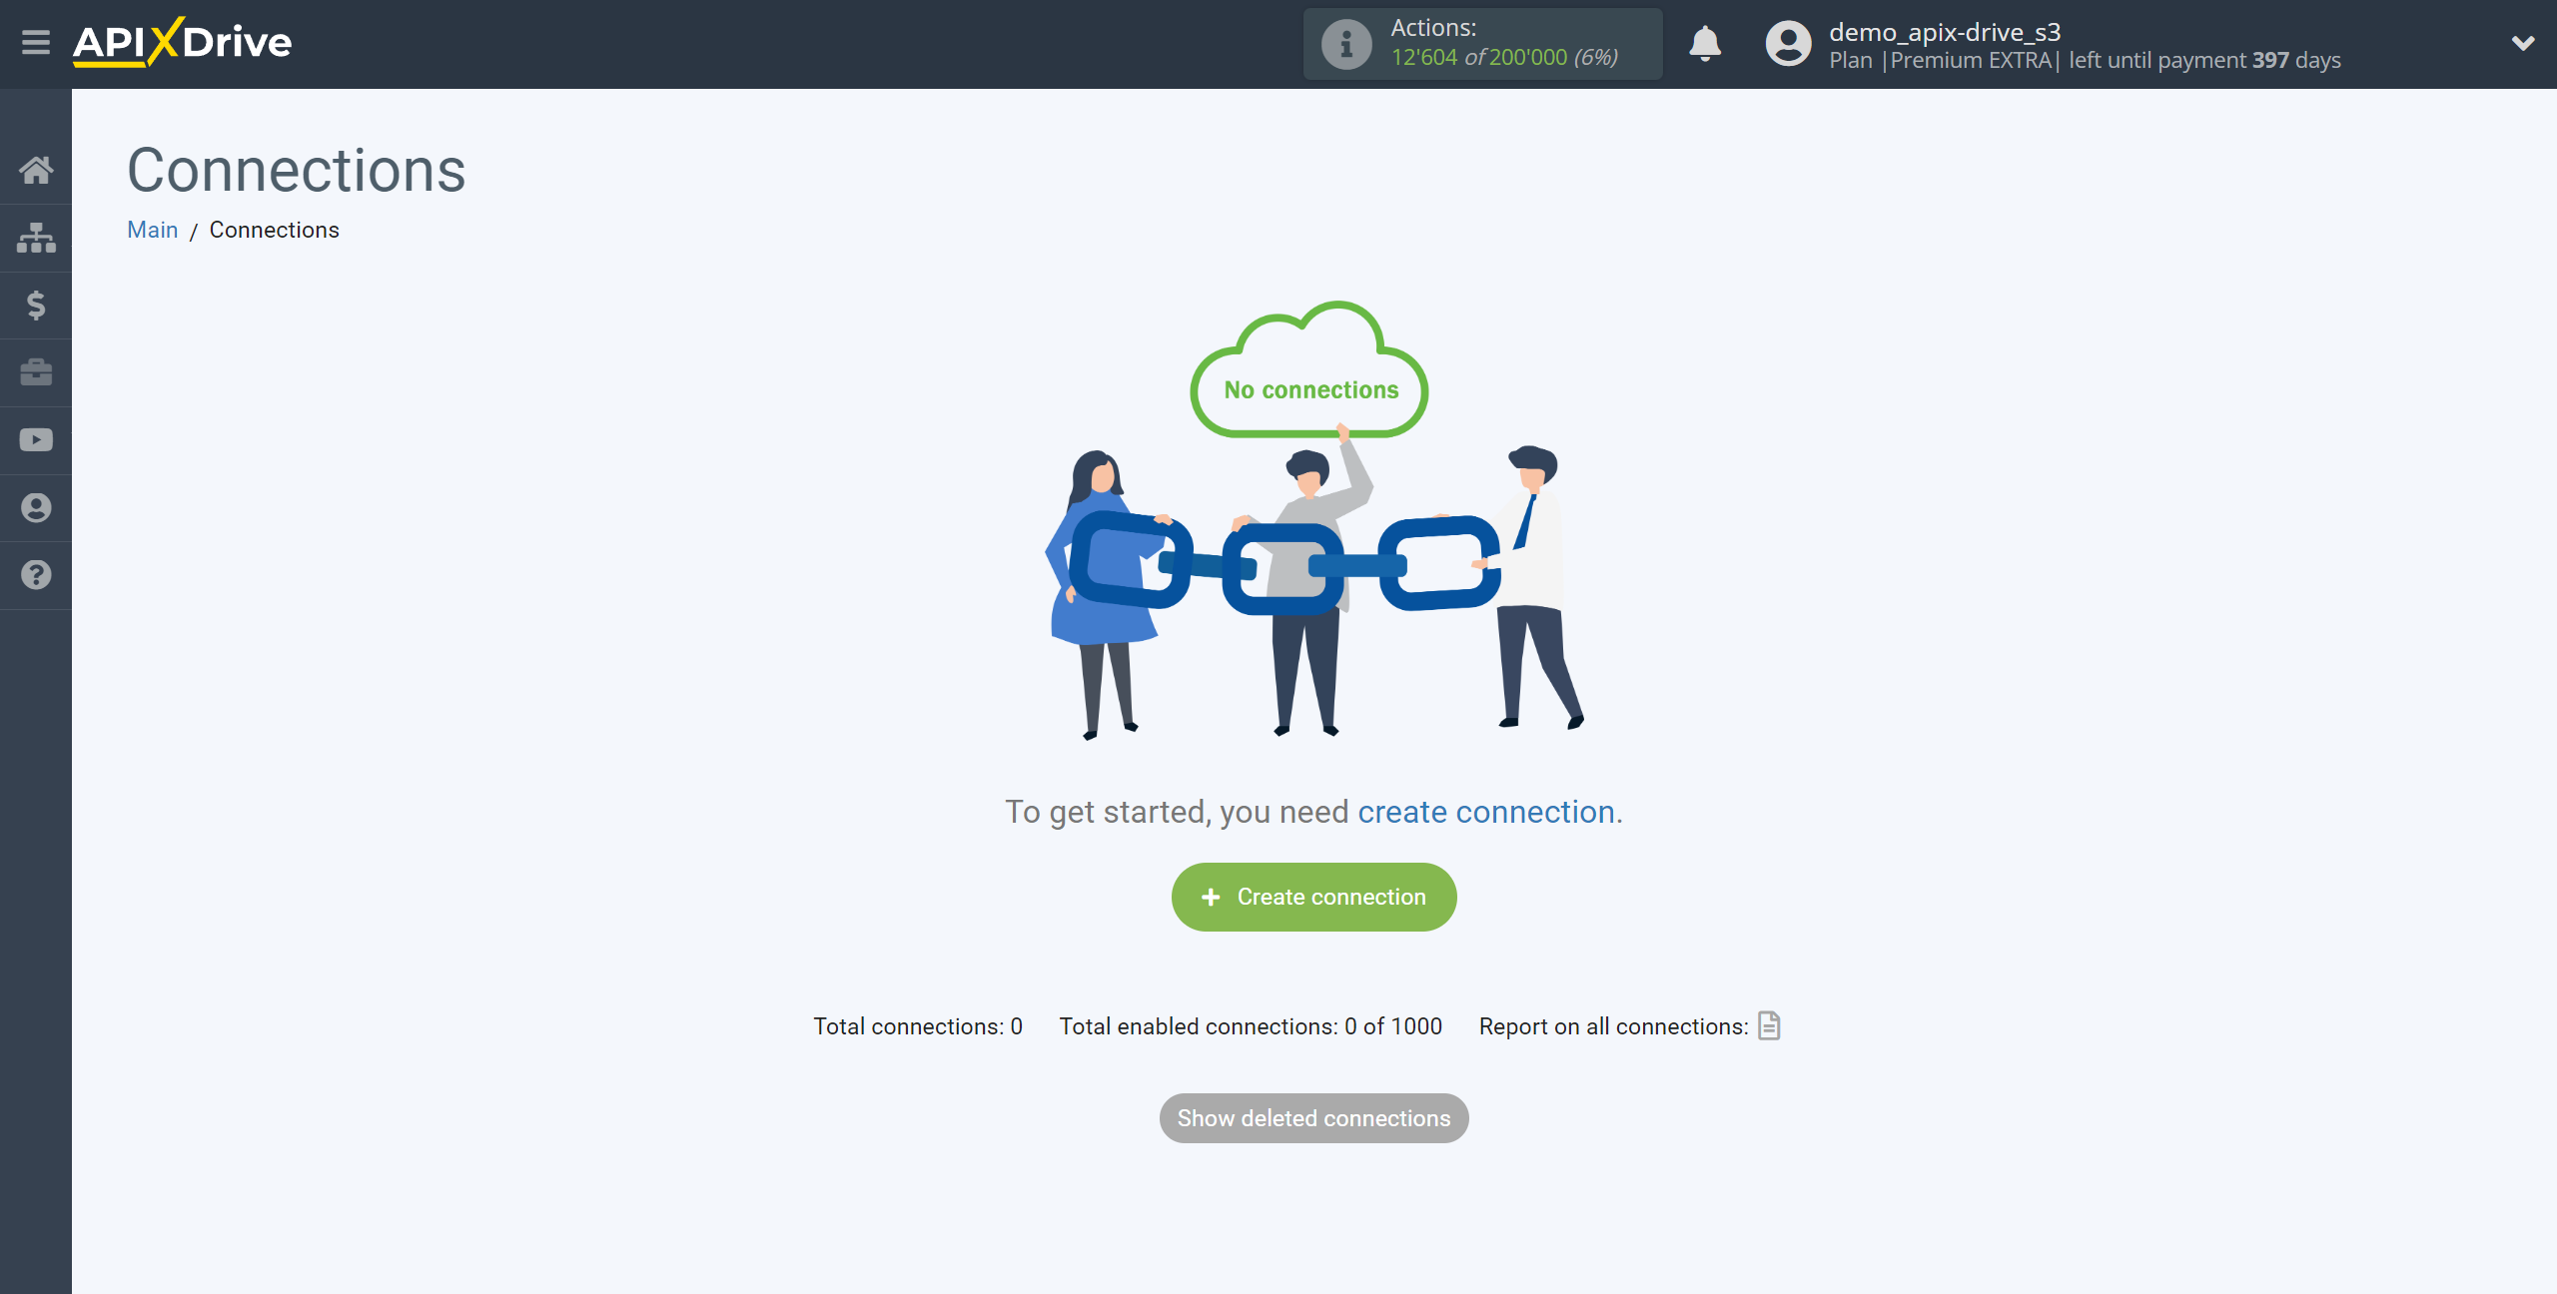Click the Show deleted connections button
Image resolution: width=2557 pixels, height=1294 pixels.
pos(1312,1119)
